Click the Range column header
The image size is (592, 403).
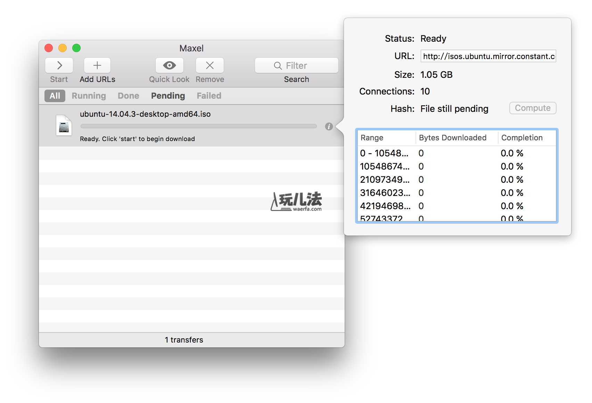387,138
